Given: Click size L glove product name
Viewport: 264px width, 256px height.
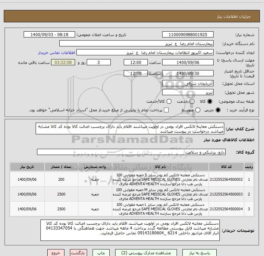Looking at the screenshot, I should tap(160, 209).
